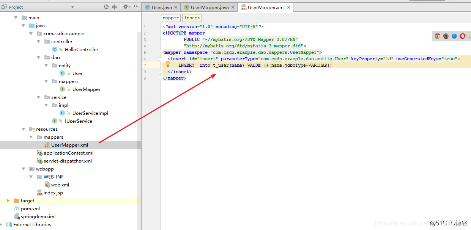The height and width of the screenshot is (230, 471).
Task: Click the xml version declaration on line 1
Action: [213, 27]
